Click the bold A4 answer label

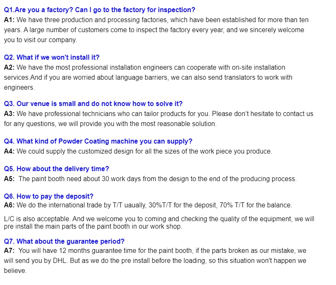click(9, 151)
